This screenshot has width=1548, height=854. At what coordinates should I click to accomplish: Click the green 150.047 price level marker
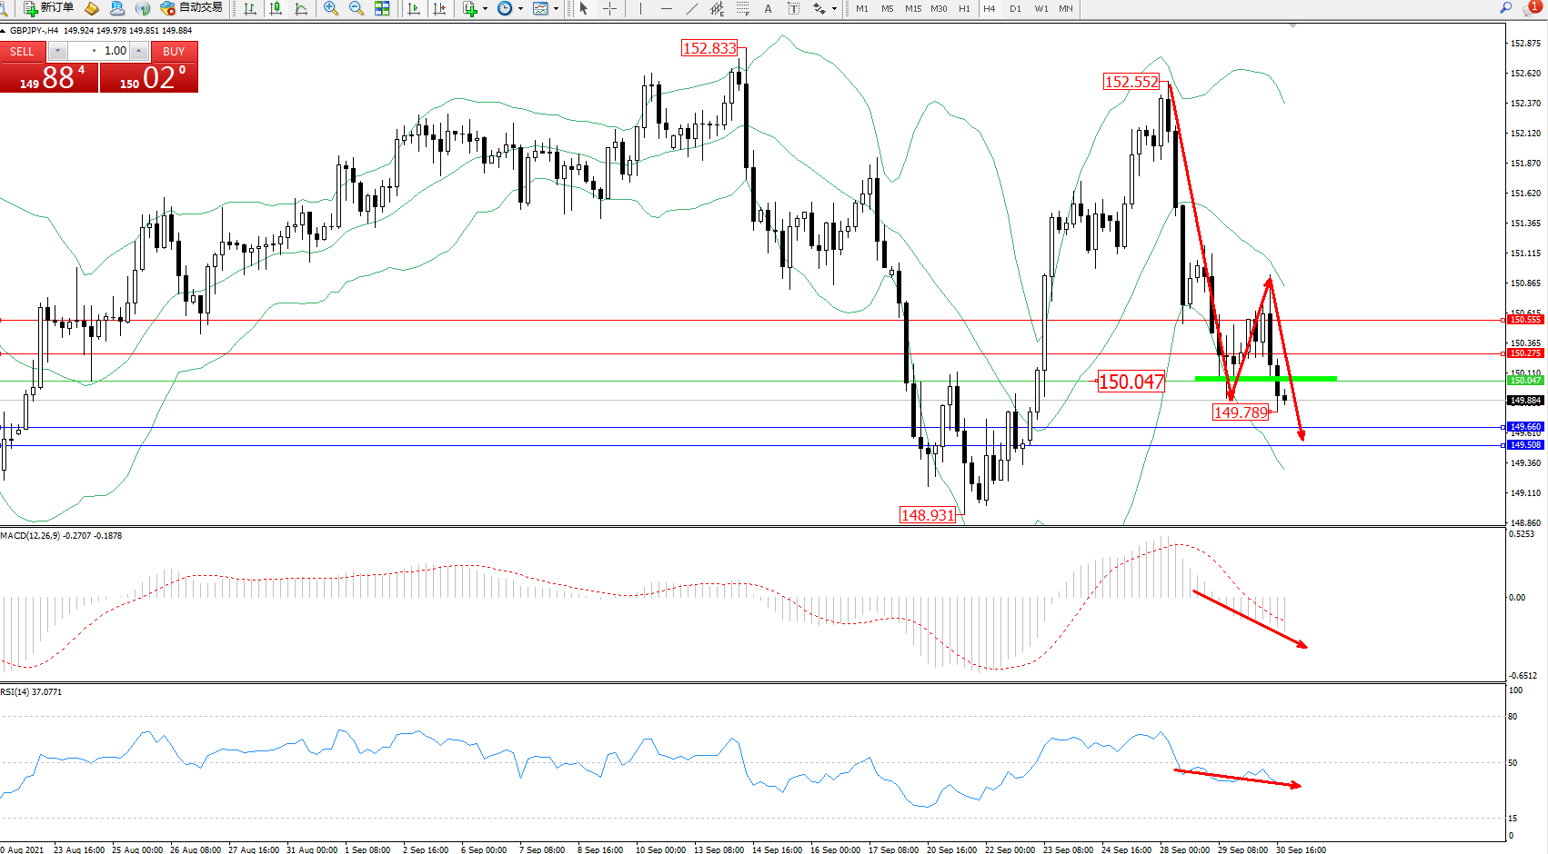[x=1525, y=381]
